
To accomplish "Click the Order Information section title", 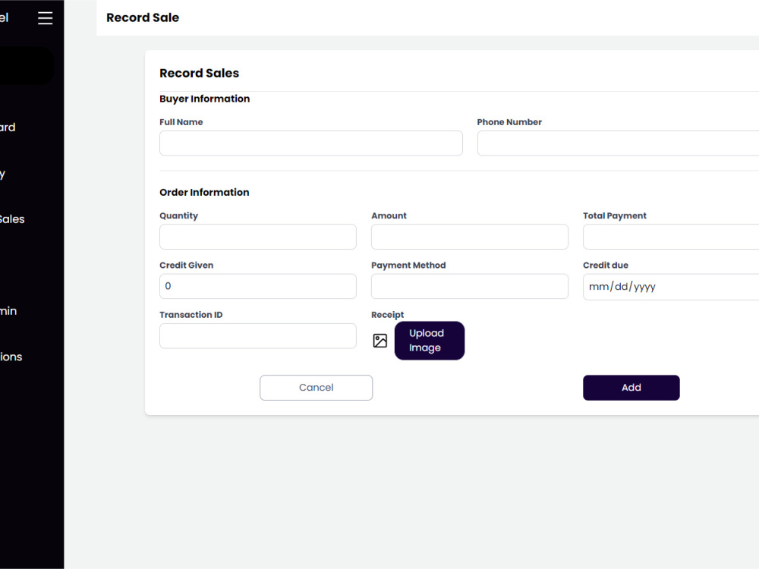I will point(204,192).
